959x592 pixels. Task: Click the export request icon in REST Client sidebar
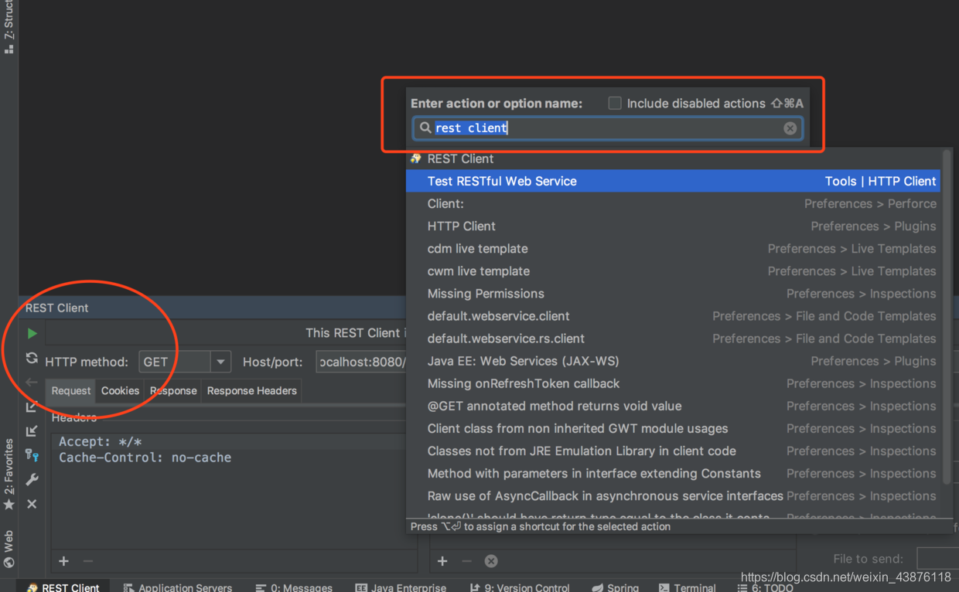(32, 407)
